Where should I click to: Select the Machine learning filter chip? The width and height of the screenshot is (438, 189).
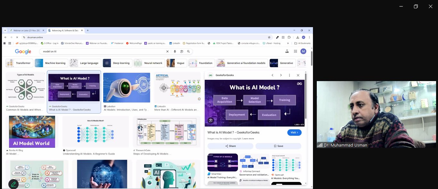click(x=51, y=63)
